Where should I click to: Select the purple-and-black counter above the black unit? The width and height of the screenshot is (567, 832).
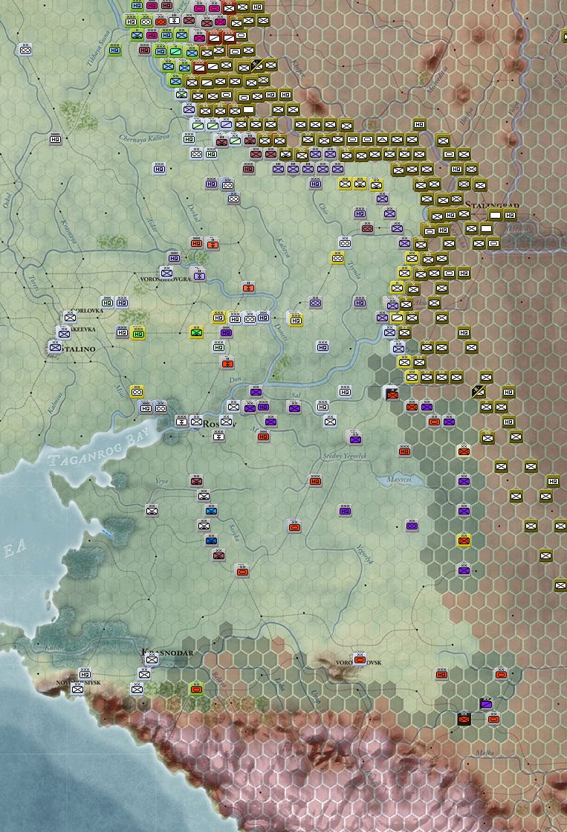tap(486, 703)
